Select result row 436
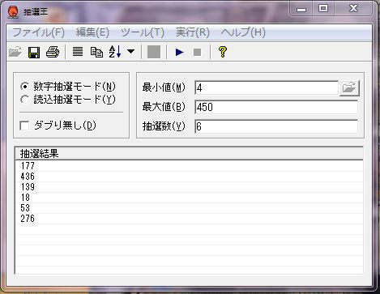 pos(190,177)
